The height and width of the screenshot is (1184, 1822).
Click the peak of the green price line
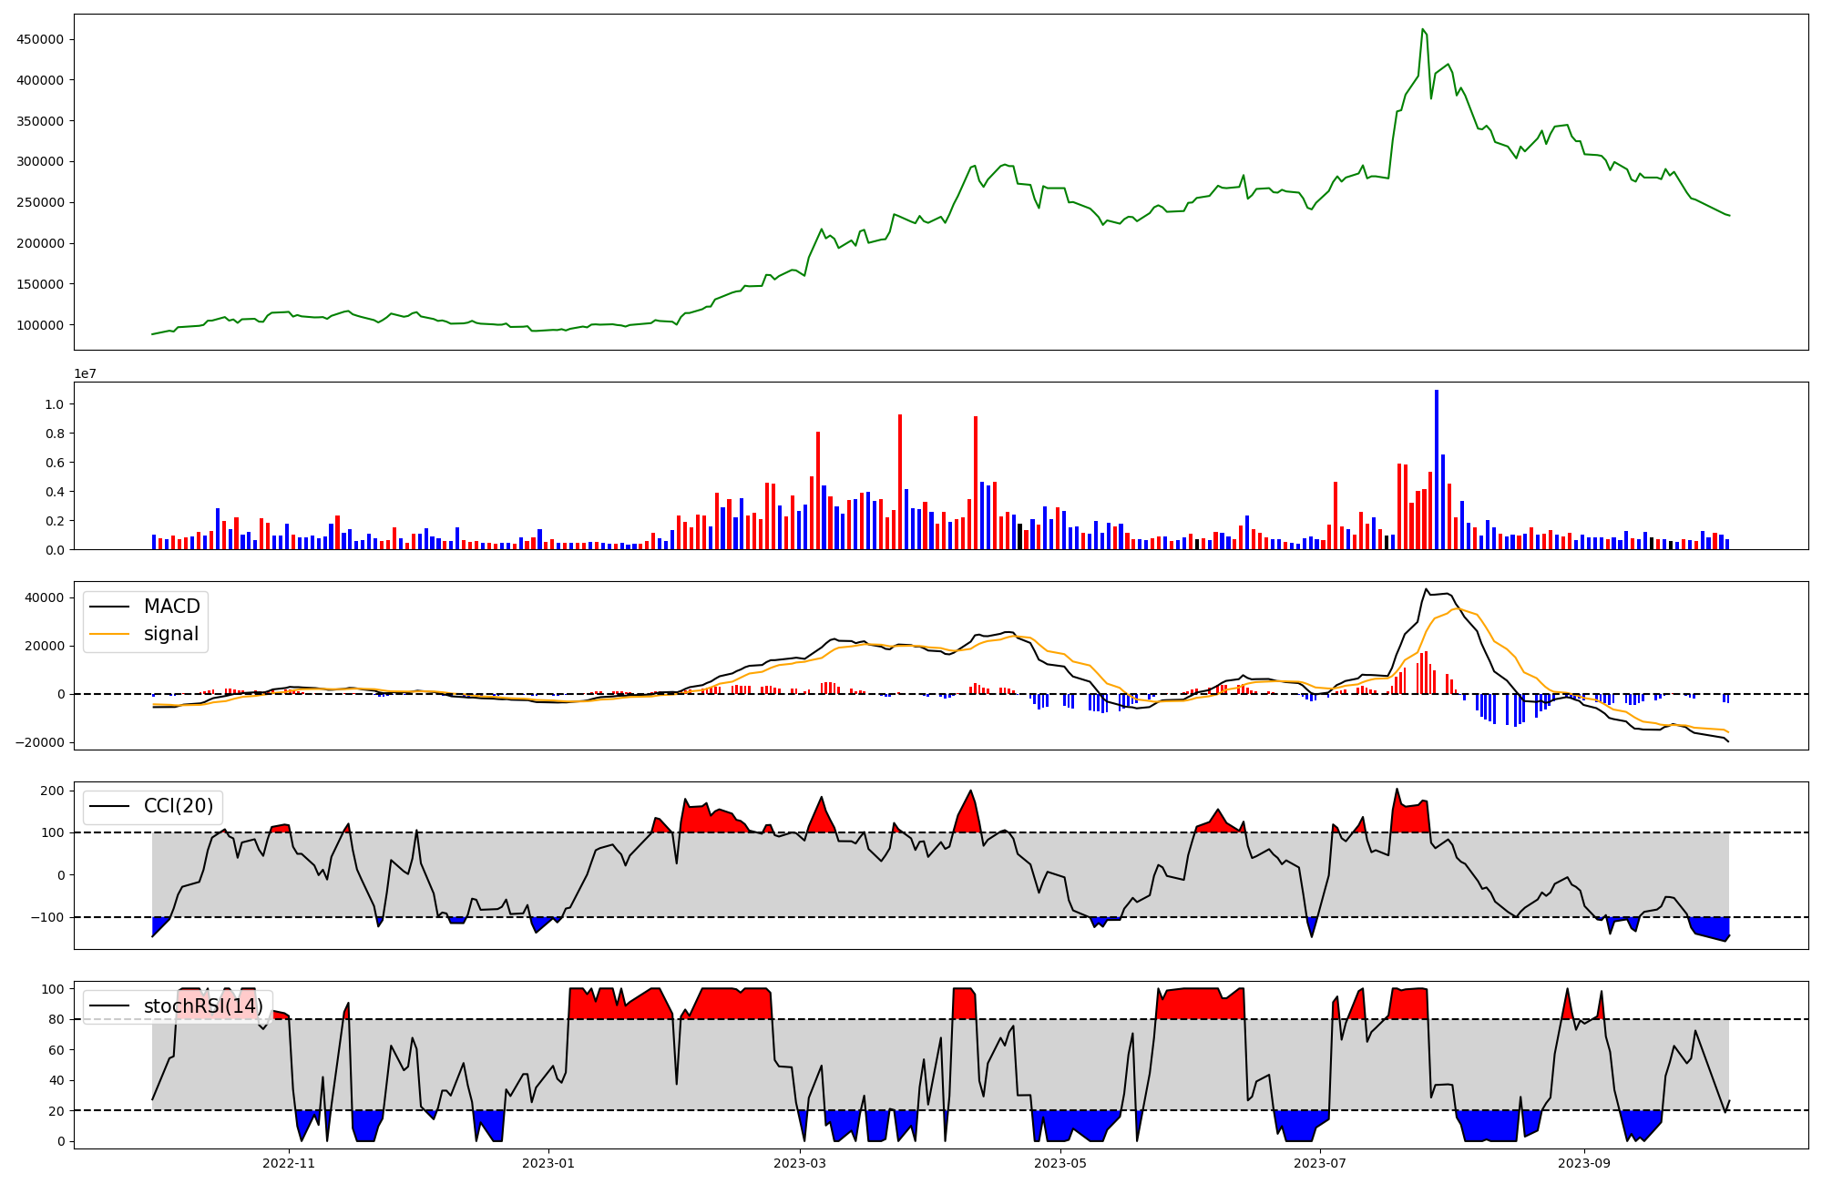point(1422,30)
